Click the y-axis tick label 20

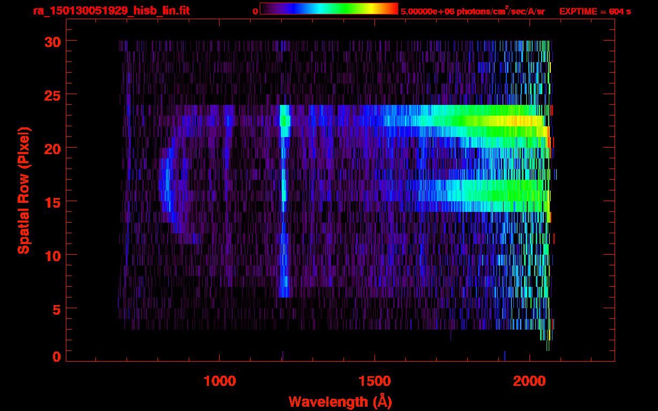(53, 148)
